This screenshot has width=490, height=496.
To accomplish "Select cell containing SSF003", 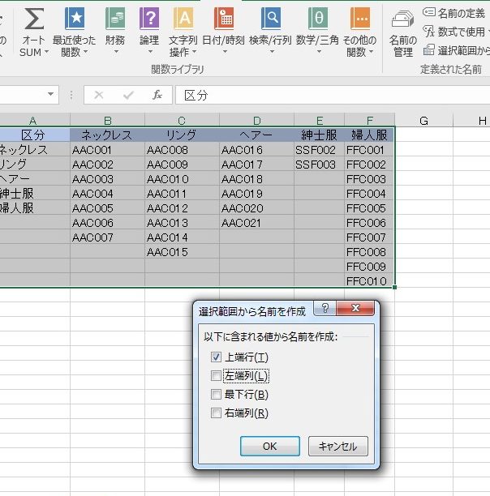I will point(320,165).
